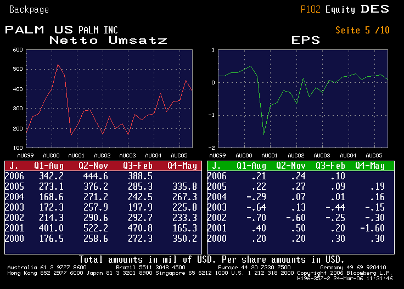Click the green EPS line chart

tap(303, 99)
